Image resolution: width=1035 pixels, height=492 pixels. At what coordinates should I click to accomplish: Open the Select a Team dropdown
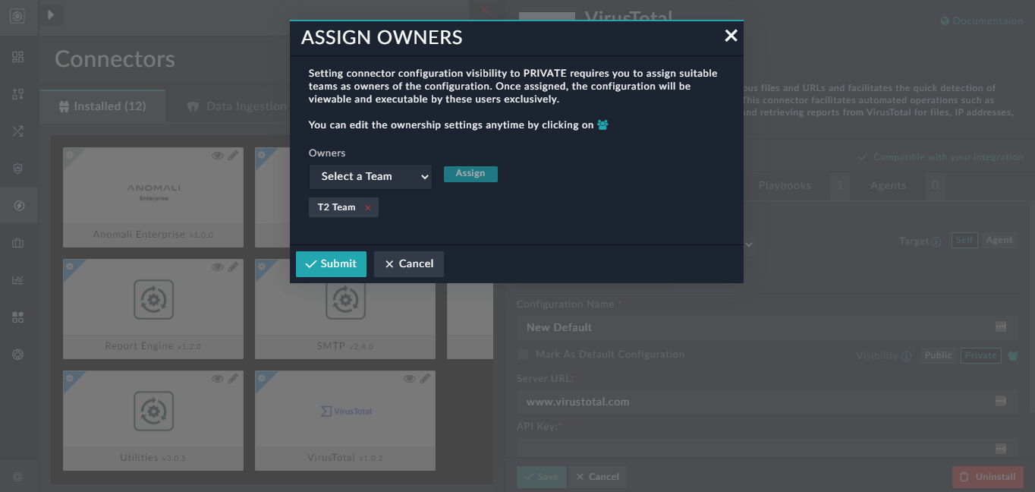pyautogui.click(x=370, y=176)
